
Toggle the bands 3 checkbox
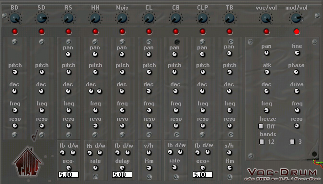292,141
